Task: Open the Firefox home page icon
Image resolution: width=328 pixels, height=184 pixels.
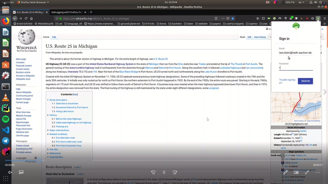Action: point(31,19)
